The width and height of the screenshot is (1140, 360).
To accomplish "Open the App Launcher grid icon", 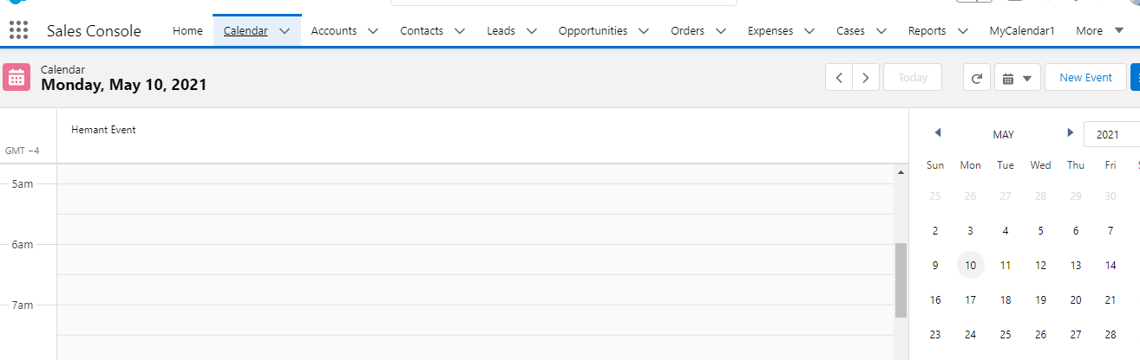I will [x=18, y=31].
